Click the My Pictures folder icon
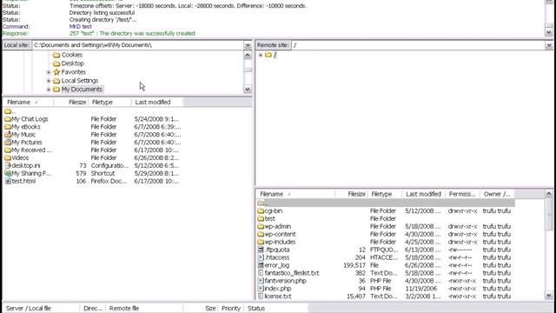556x313 pixels. 8,143
